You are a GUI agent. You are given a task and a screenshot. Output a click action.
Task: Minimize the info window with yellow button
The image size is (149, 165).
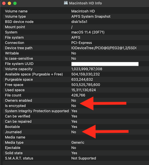coord(9,3)
